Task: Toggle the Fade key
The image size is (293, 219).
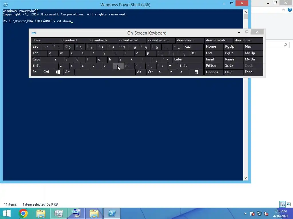Action: [x=253, y=72]
